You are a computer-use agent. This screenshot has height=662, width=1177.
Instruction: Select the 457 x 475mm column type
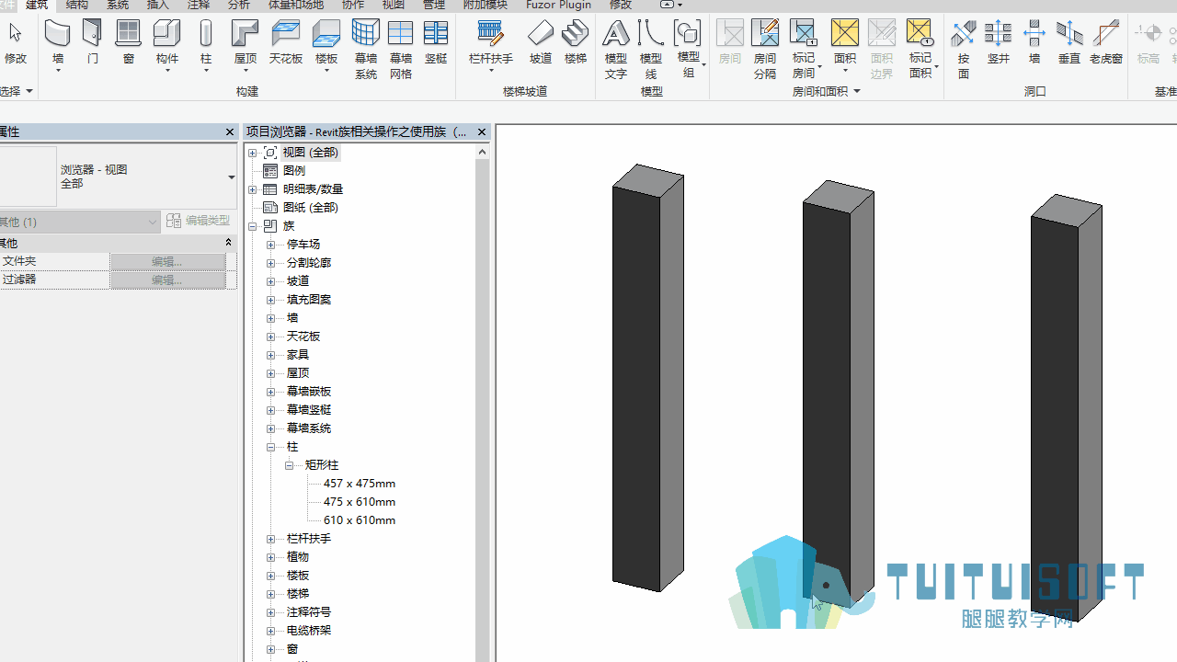point(360,484)
